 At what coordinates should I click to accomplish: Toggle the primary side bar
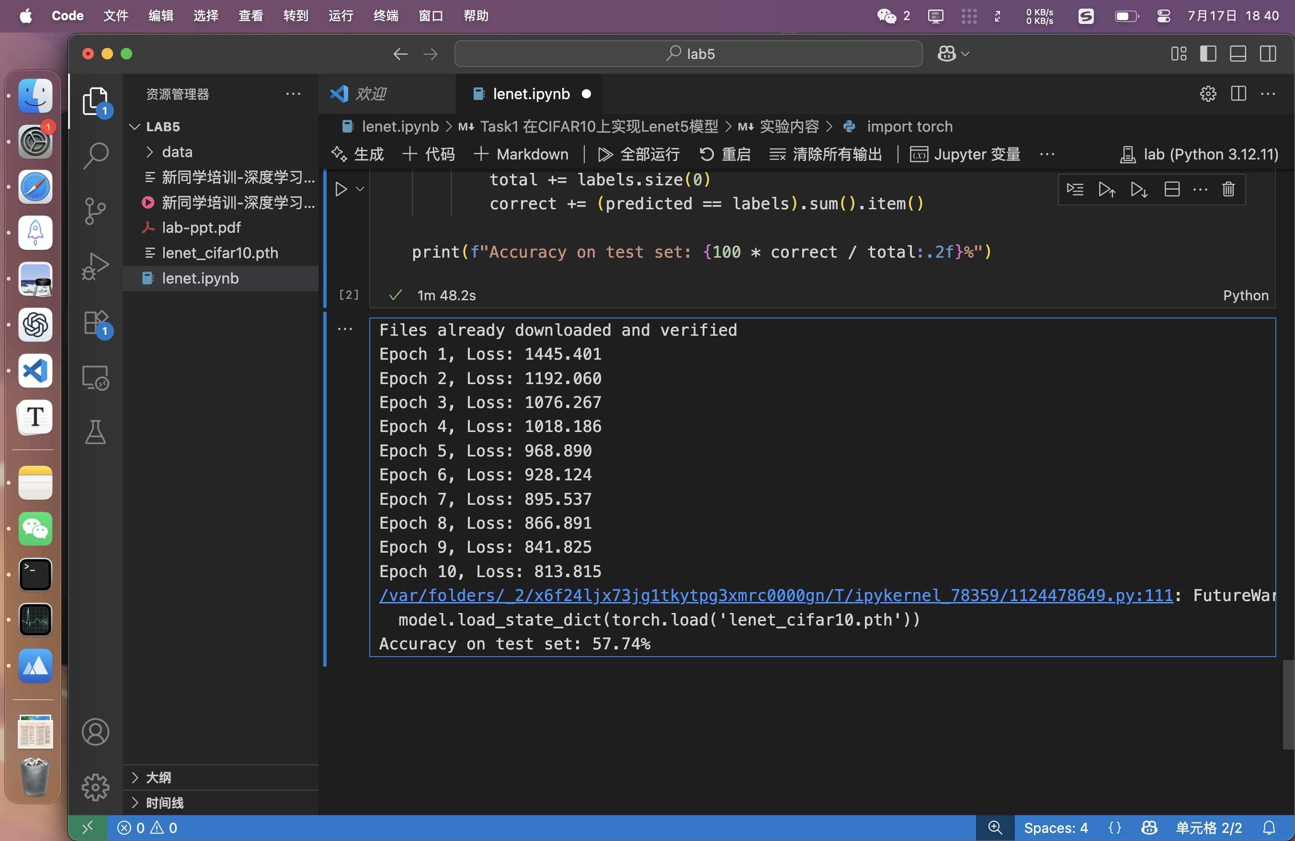1208,54
